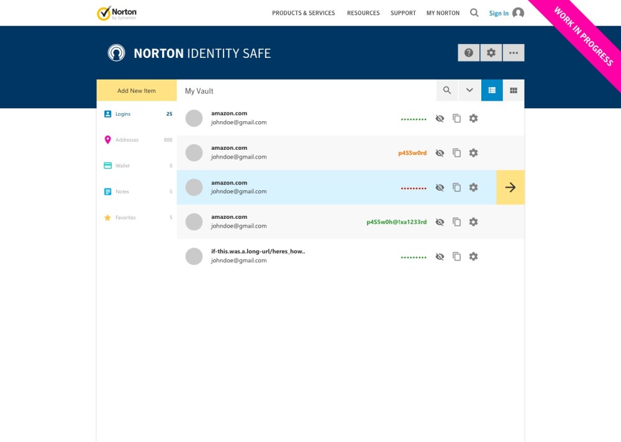
Task: Click the help question mark icon
Action: (469, 53)
